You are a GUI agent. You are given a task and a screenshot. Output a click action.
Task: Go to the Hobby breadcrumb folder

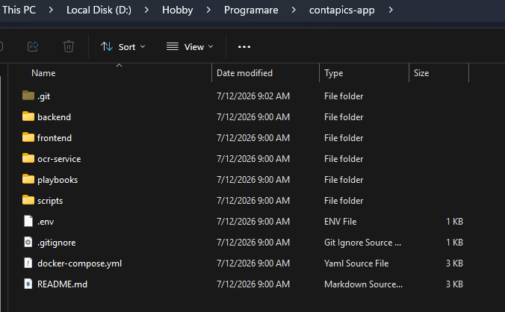[x=178, y=10]
